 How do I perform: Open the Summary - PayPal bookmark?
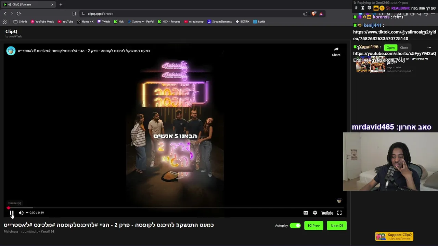[141, 22]
